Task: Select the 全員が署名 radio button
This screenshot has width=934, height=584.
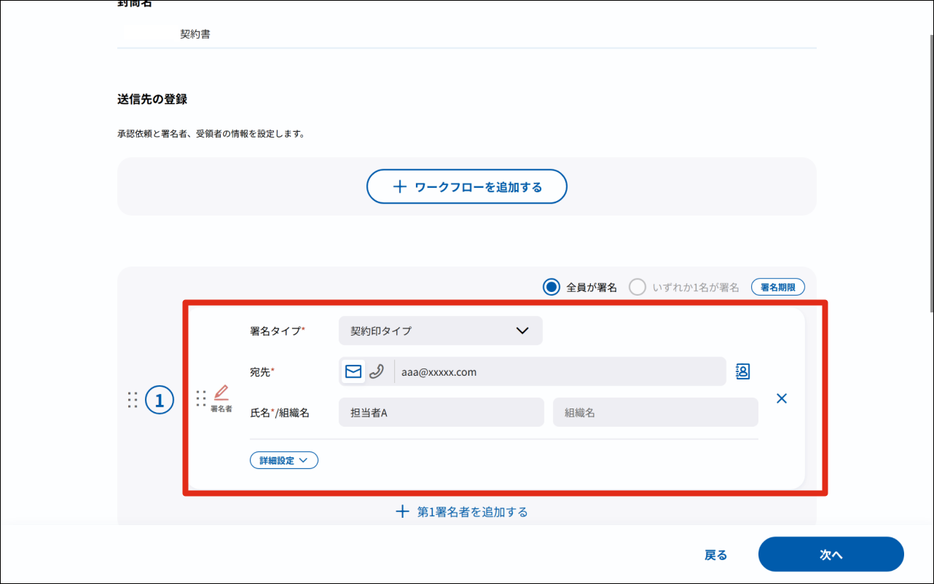Action: point(552,287)
